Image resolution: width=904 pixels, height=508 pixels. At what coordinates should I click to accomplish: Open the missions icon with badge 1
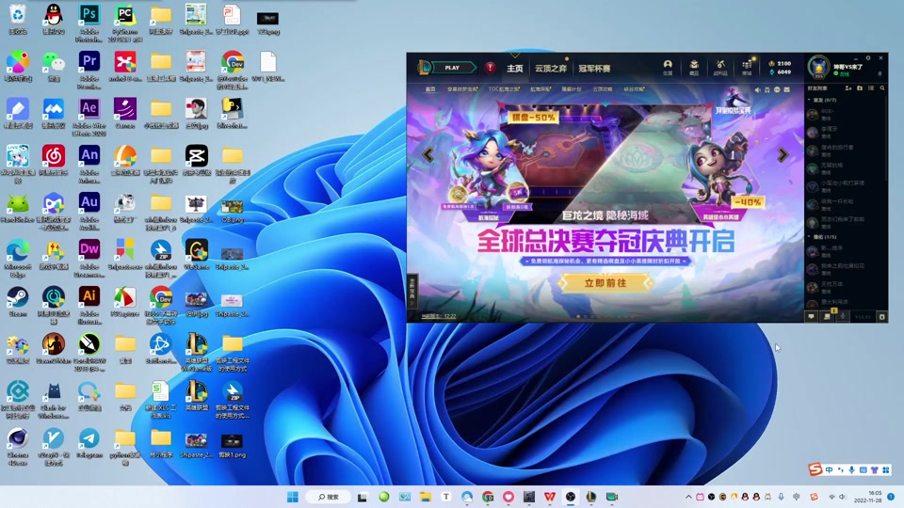coord(828,316)
